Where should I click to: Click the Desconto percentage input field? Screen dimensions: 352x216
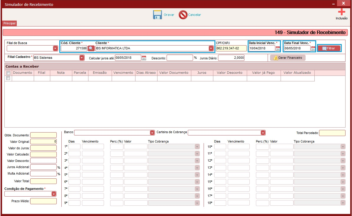180,58
